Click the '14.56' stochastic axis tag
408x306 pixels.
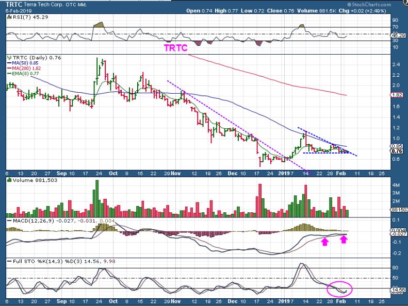[398, 290]
